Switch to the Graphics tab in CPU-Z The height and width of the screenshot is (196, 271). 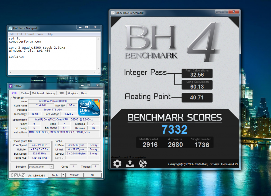tap(73, 93)
